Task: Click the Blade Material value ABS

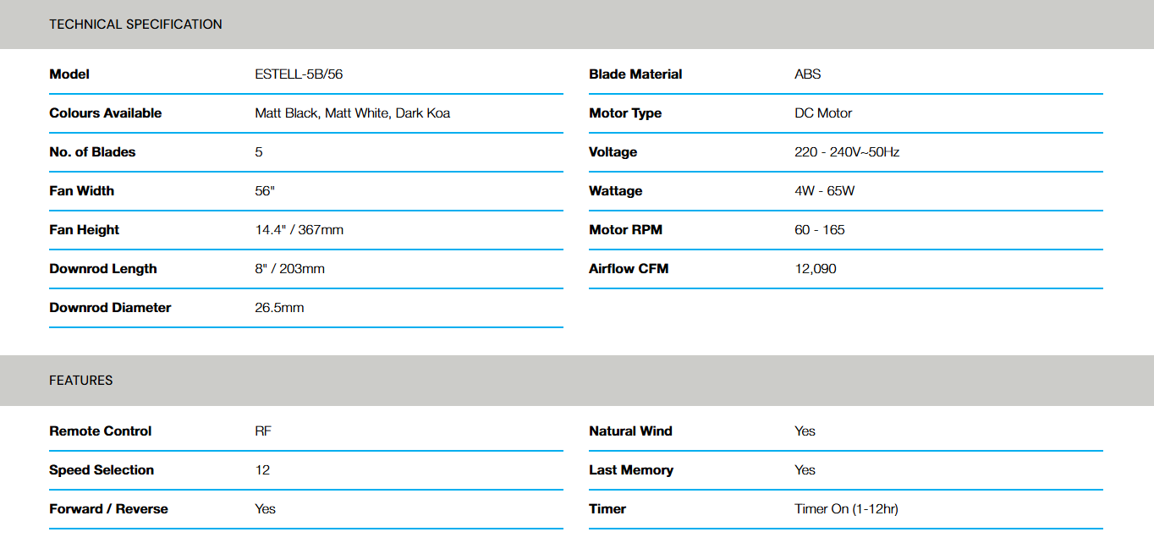Action: coord(808,74)
